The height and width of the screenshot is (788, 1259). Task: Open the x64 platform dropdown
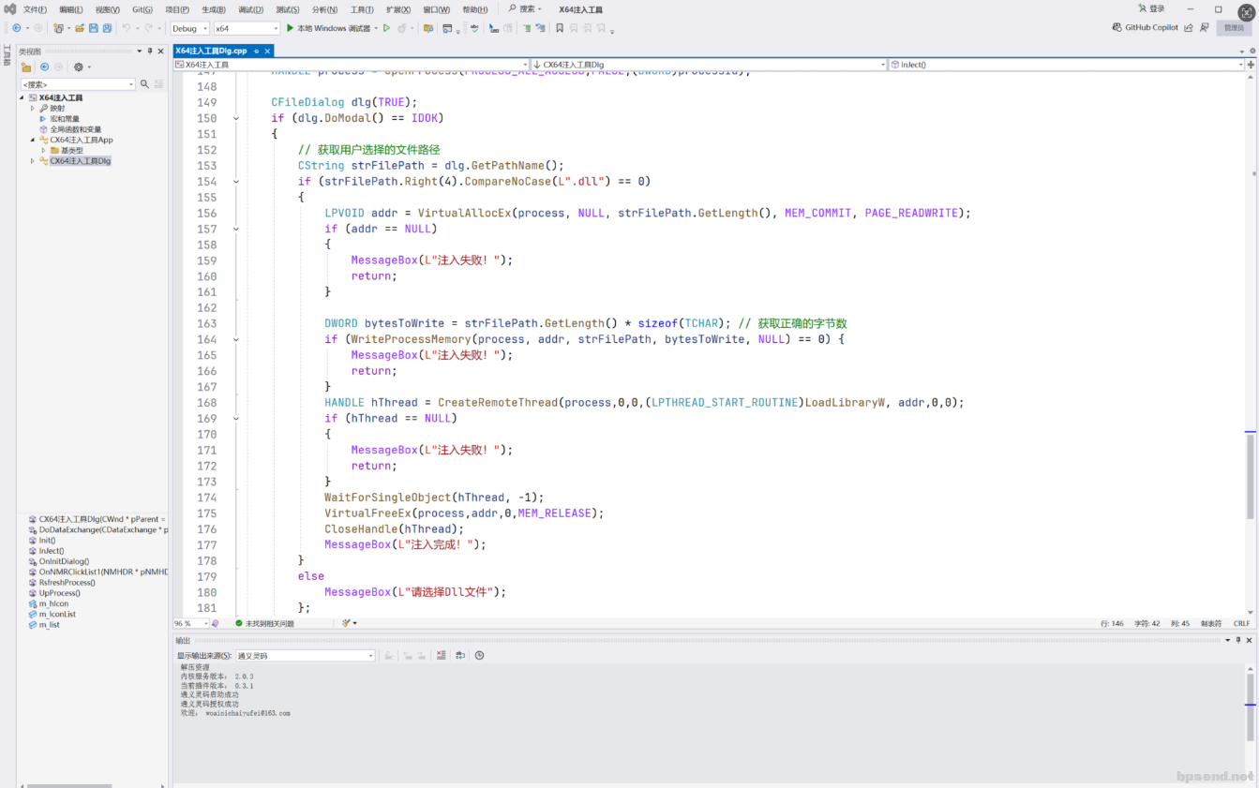pos(247,28)
